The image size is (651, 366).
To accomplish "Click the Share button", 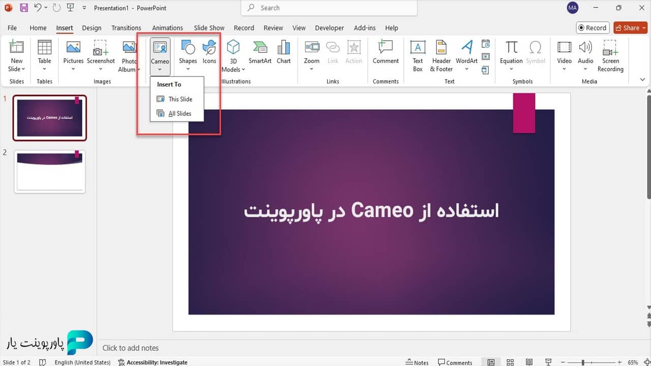I will tap(630, 28).
